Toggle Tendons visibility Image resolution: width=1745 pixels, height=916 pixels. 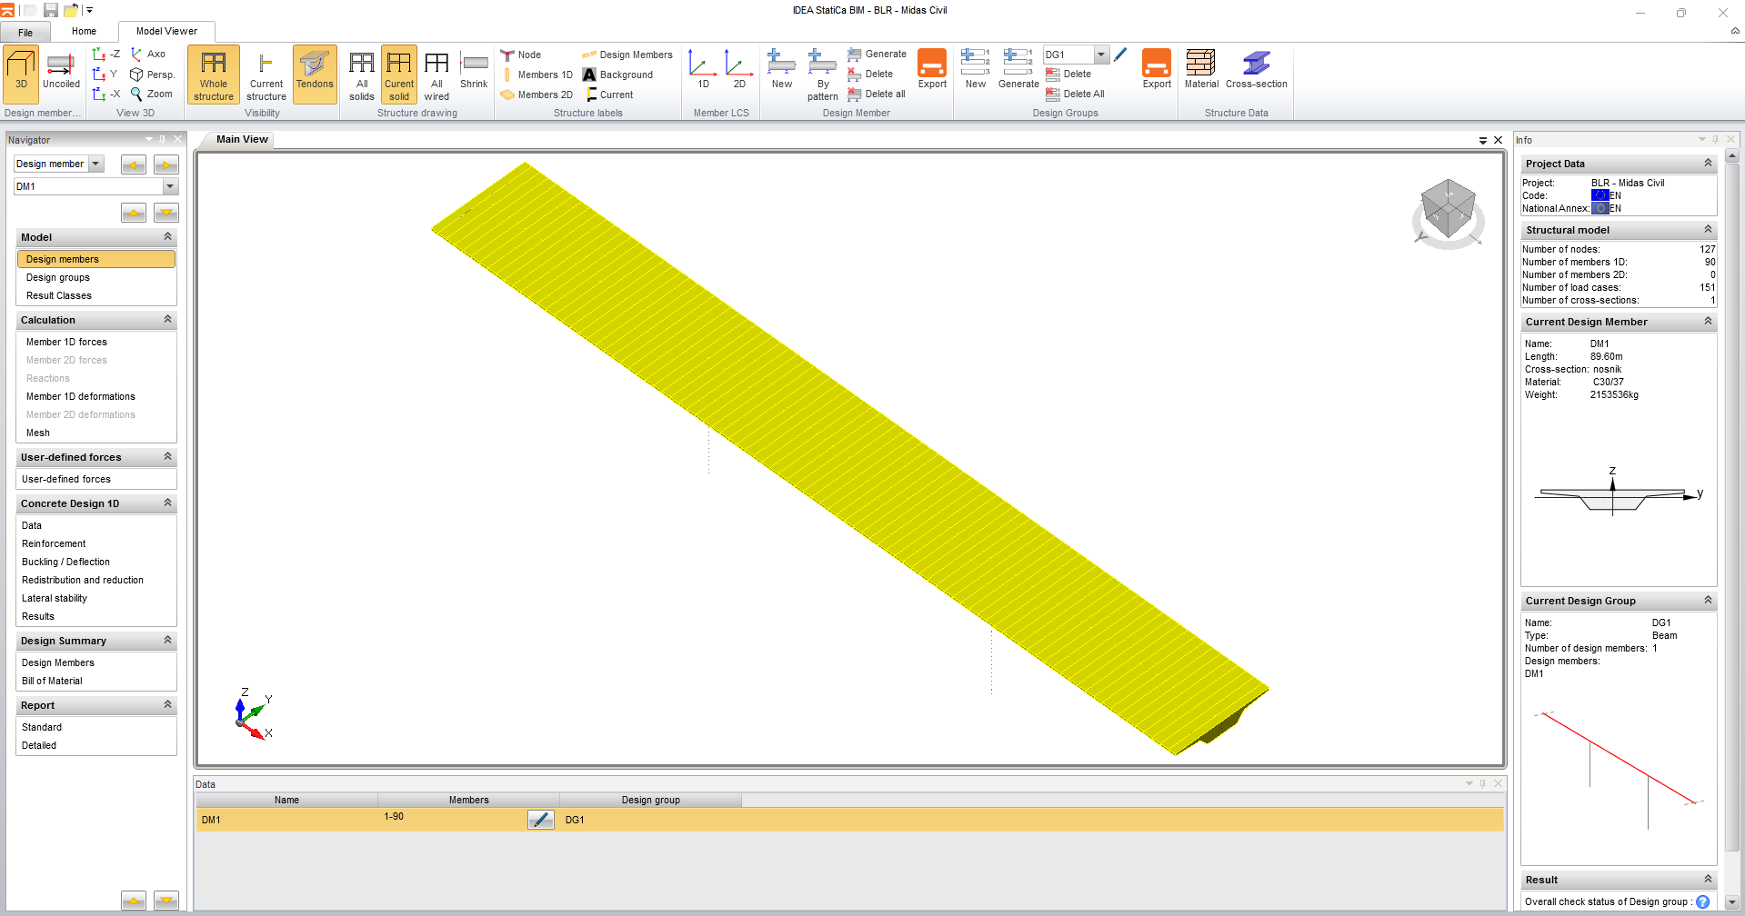315,70
